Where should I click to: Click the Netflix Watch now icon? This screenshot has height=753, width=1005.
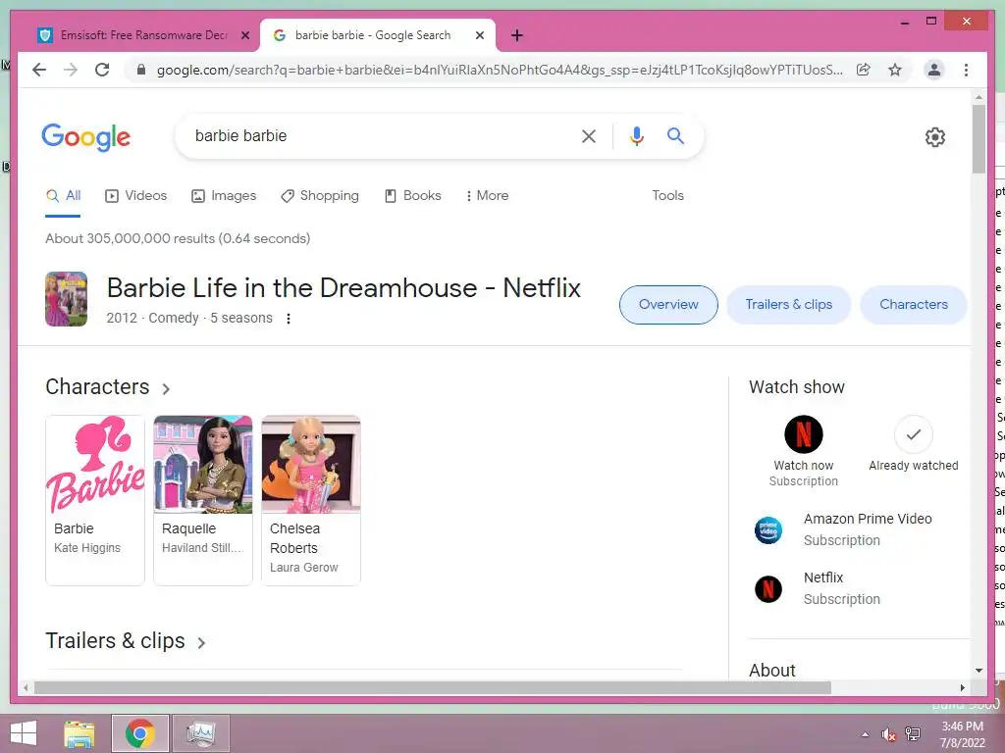tap(803, 434)
